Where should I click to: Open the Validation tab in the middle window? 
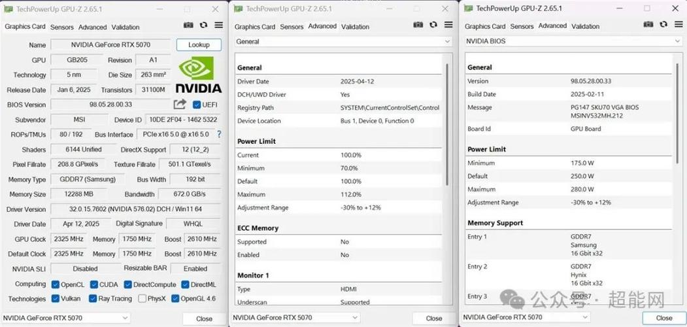pyautogui.click(x=355, y=27)
